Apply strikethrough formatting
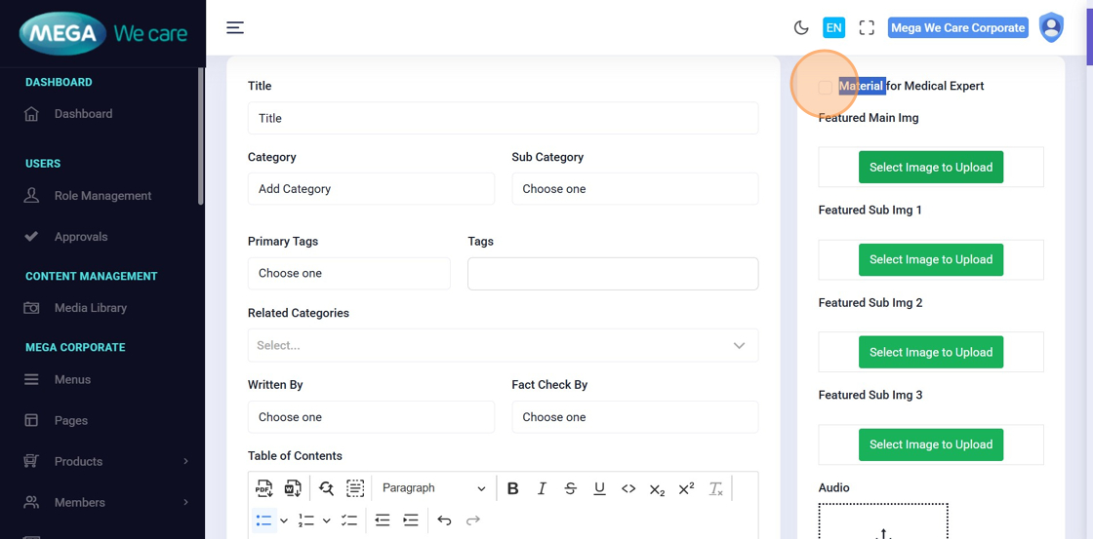Screen dimensions: 1093x539 (570, 488)
